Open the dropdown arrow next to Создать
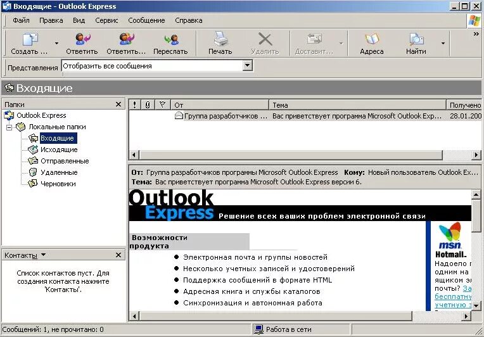Screen dimensions: 484x337 56,43
